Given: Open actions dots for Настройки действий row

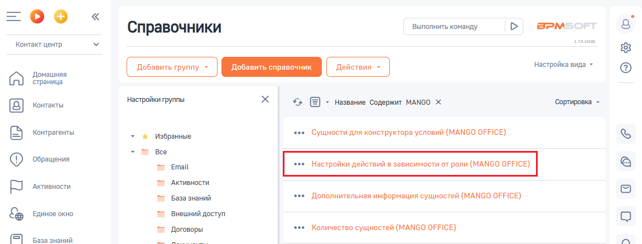Looking at the screenshot, I should (300, 164).
